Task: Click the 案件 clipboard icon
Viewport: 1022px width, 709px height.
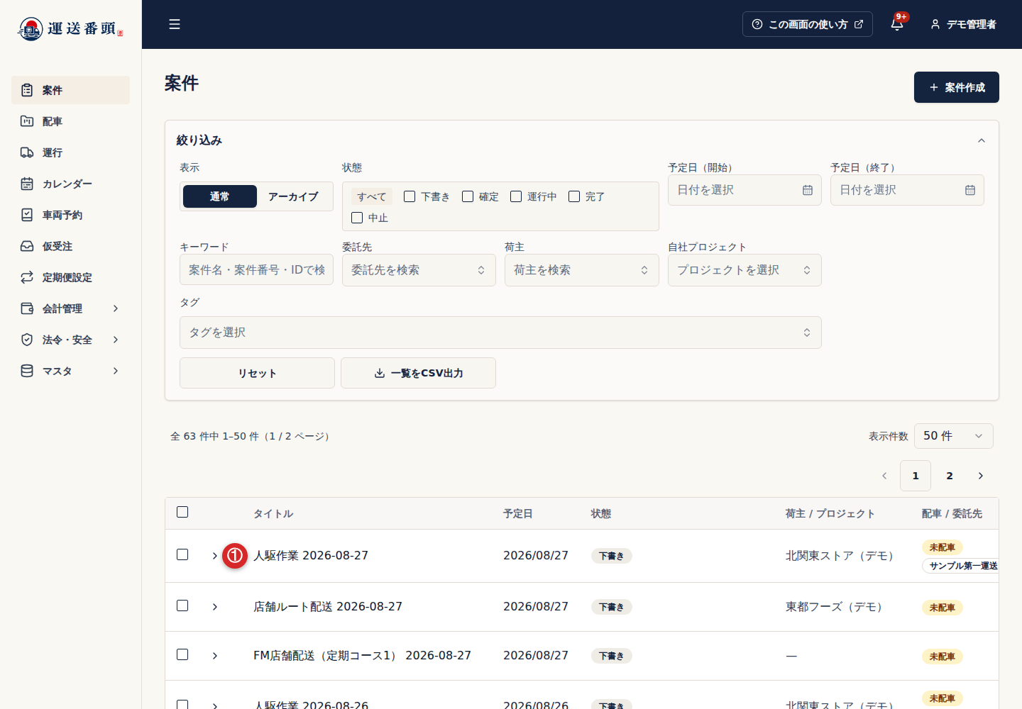Action: 27,90
